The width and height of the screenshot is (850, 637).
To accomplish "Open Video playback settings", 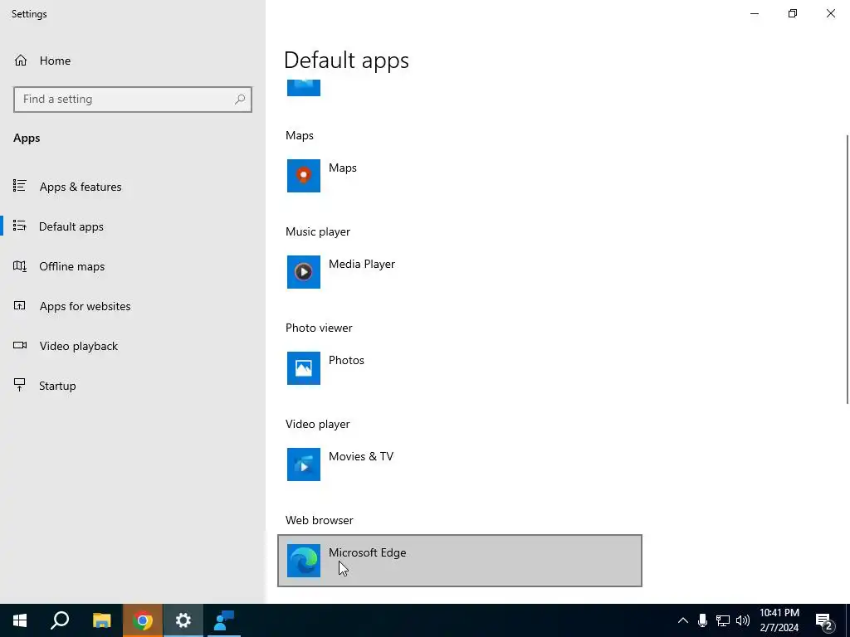I will 78,346.
